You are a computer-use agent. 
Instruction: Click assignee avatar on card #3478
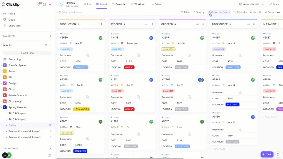point(151,38)
